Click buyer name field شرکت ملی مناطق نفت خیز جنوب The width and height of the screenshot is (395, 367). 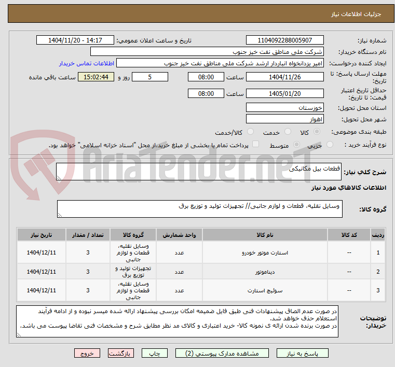(x=207, y=51)
